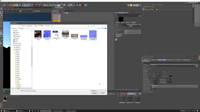
Task: Click Pictures in the navigation pane
Action: 17,34
